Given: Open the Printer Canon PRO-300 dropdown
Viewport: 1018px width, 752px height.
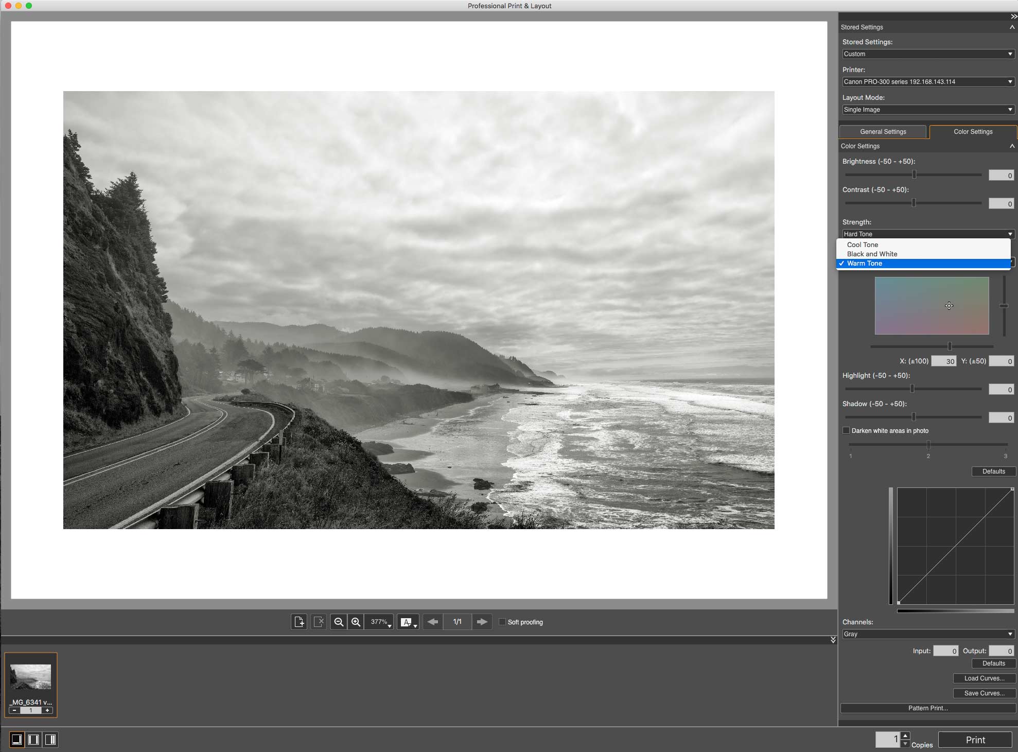Looking at the screenshot, I should point(928,82).
